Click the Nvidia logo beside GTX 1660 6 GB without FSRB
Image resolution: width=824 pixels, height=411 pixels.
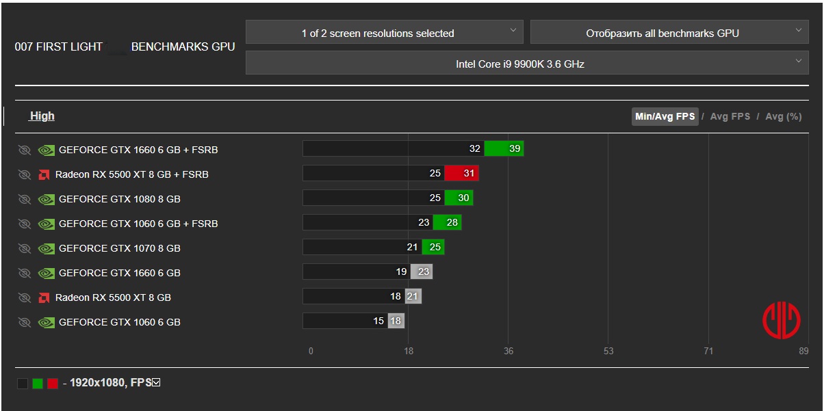pos(46,273)
